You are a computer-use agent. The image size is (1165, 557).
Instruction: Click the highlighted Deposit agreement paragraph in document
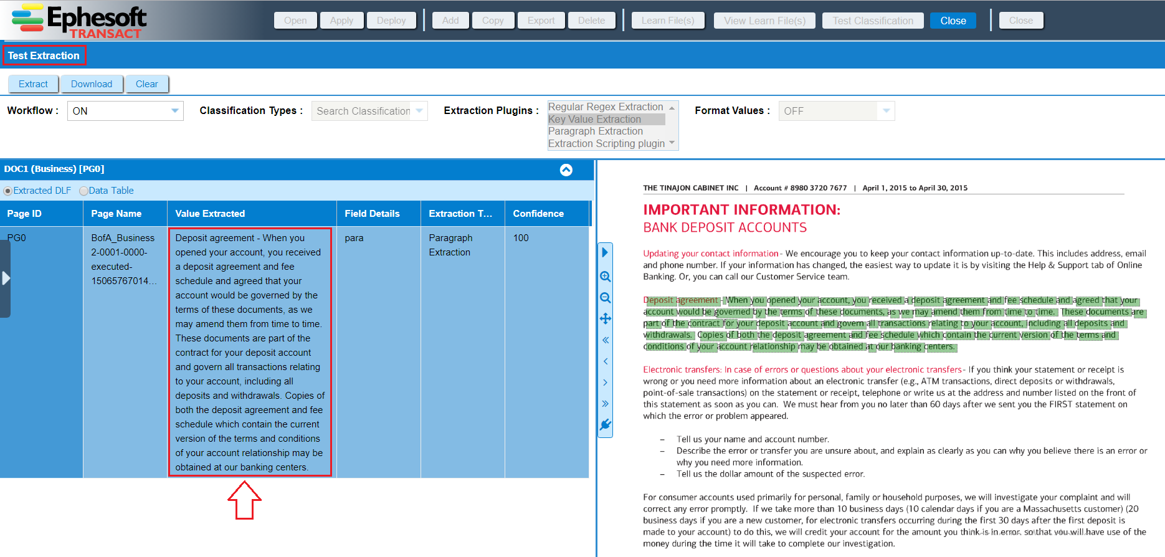point(893,323)
